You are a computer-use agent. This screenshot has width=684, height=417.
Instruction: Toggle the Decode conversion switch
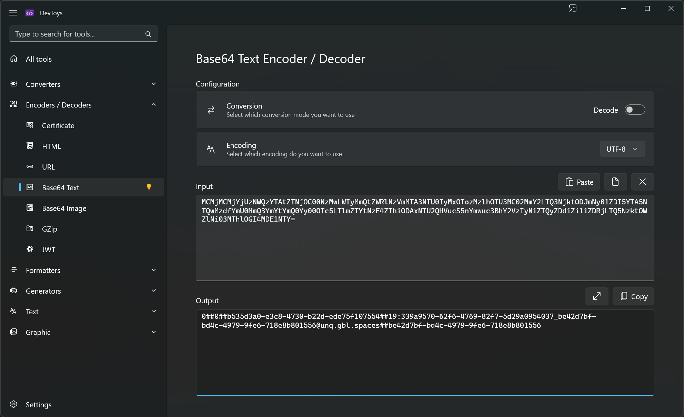click(x=635, y=110)
